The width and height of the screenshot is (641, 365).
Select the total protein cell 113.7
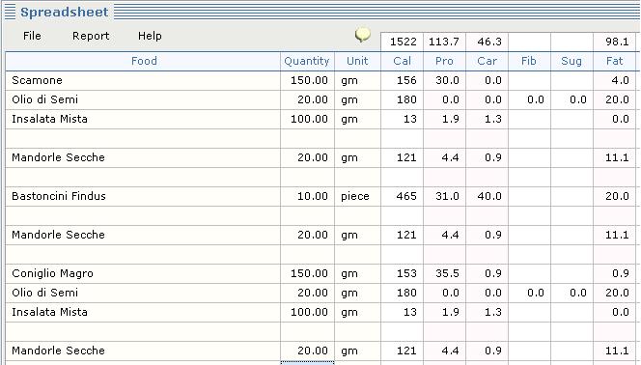[x=444, y=42]
